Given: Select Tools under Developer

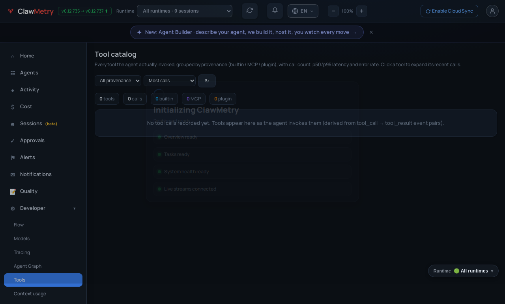Looking at the screenshot, I should pos(43,280).
